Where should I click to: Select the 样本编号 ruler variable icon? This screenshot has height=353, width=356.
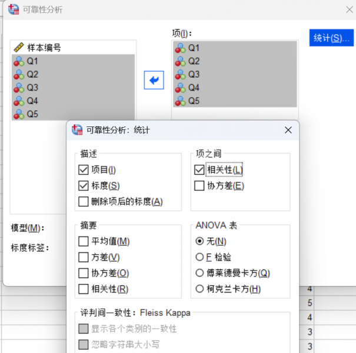19,48
